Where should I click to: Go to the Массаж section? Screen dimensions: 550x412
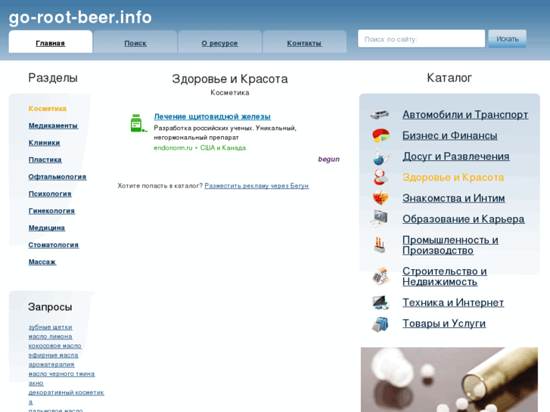pyautogui.click(x=42, y=262)
